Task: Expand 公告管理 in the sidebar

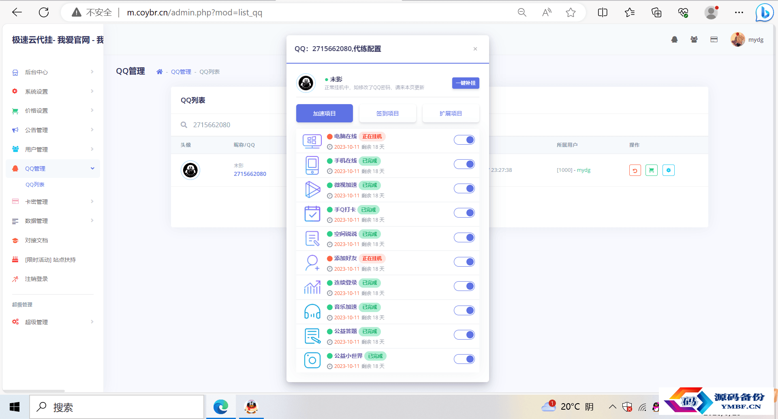Action: click(x=53, y=130)
